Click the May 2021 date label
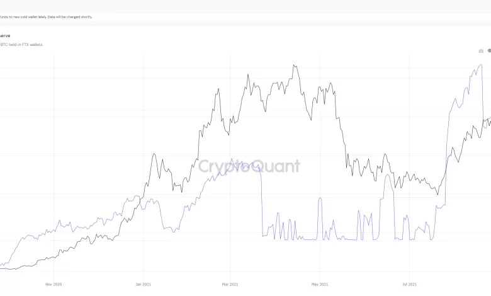This screenshot has height=296, width=491. (x=320, y=284)
